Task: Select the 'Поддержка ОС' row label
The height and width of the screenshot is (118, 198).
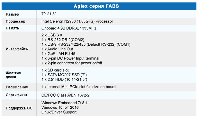Action: click(19, 108)
